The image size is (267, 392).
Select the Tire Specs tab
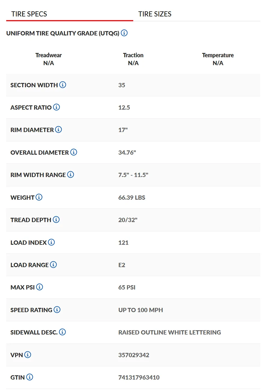29,14
